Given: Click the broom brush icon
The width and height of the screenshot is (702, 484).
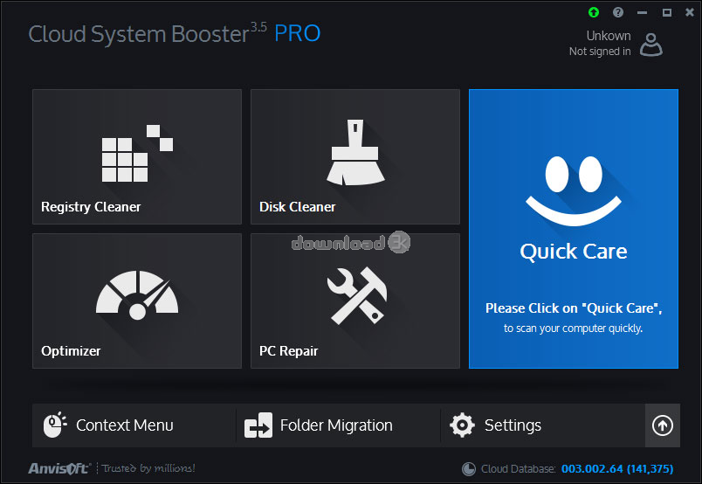Looking at the screenshot, I should pos(355,152).
